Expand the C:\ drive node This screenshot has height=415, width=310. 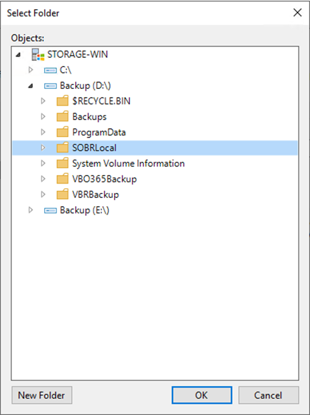pyautogui.click(x=31, y=70)
